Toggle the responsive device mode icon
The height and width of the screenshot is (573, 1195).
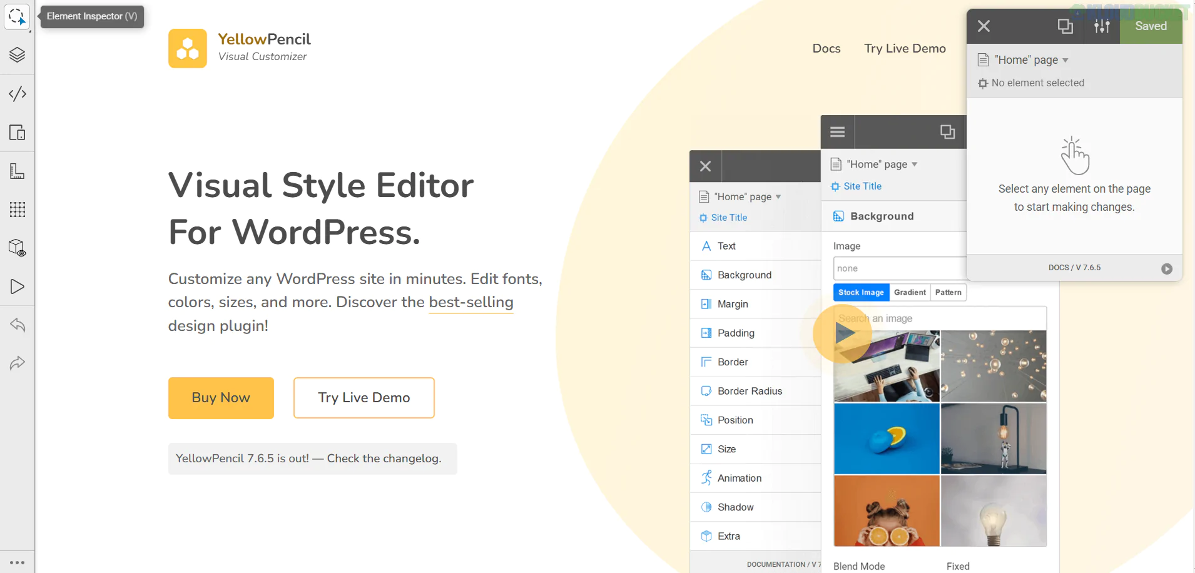[x=18, y=133]
